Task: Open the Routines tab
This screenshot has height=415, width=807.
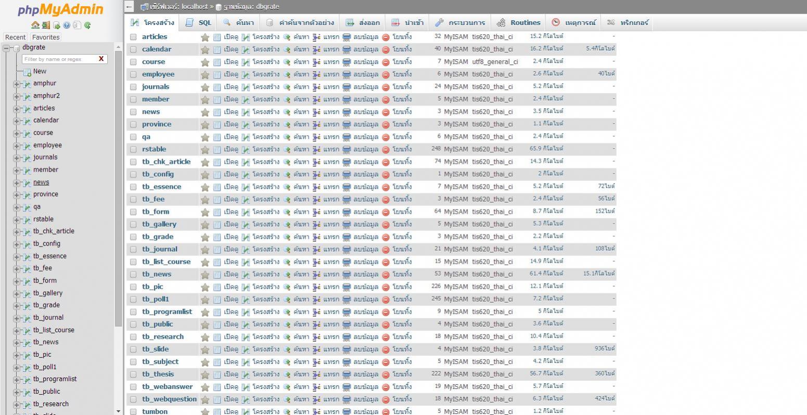Action: coord(519,22)
